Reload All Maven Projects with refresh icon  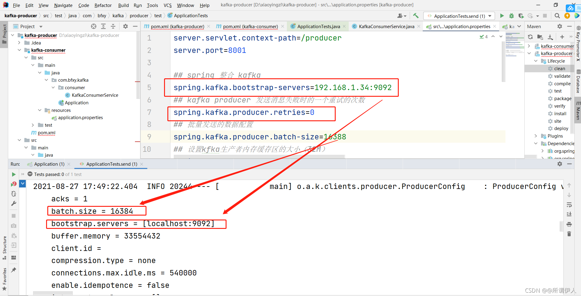coord(530,37)
